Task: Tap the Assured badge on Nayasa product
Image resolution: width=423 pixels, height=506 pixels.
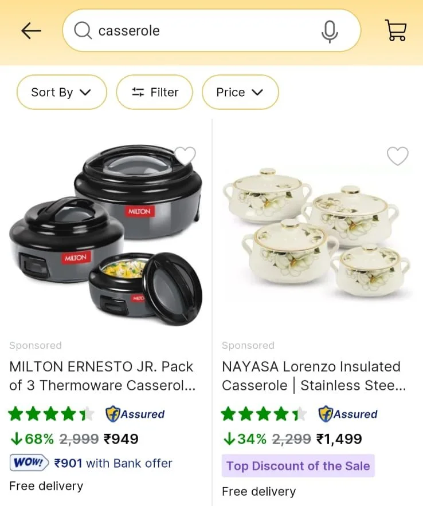Action: point(348,414)
